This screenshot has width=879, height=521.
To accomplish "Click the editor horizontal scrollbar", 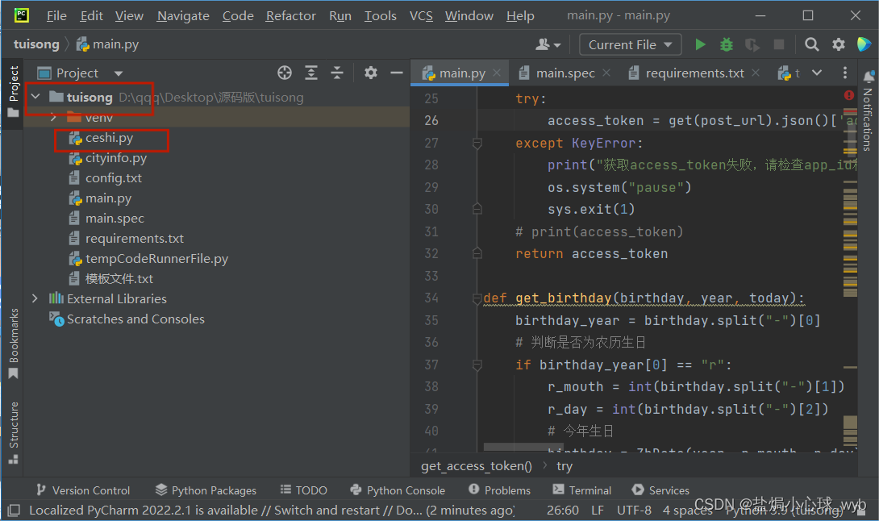I will [523, 448].
